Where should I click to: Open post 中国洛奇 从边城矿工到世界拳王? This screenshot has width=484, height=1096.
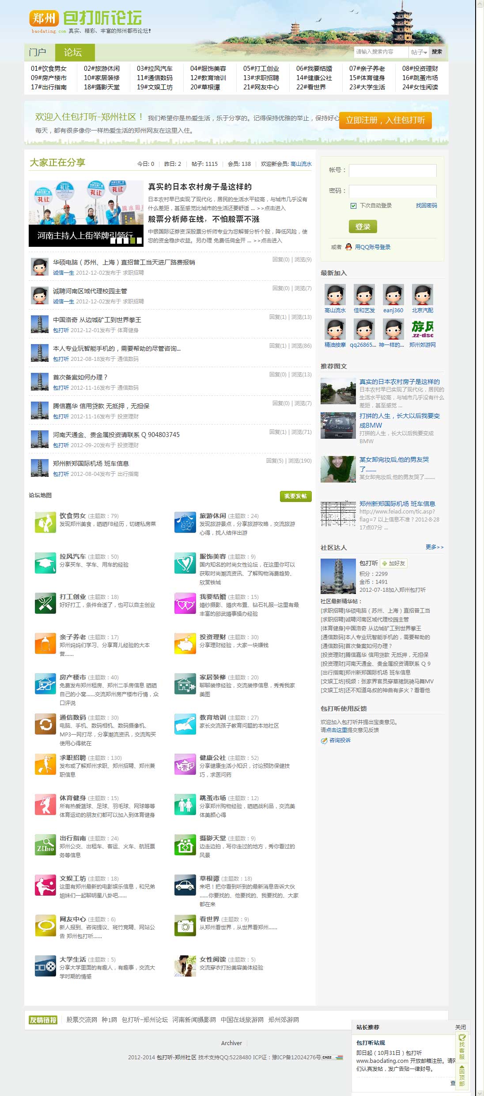click(97, 320)
